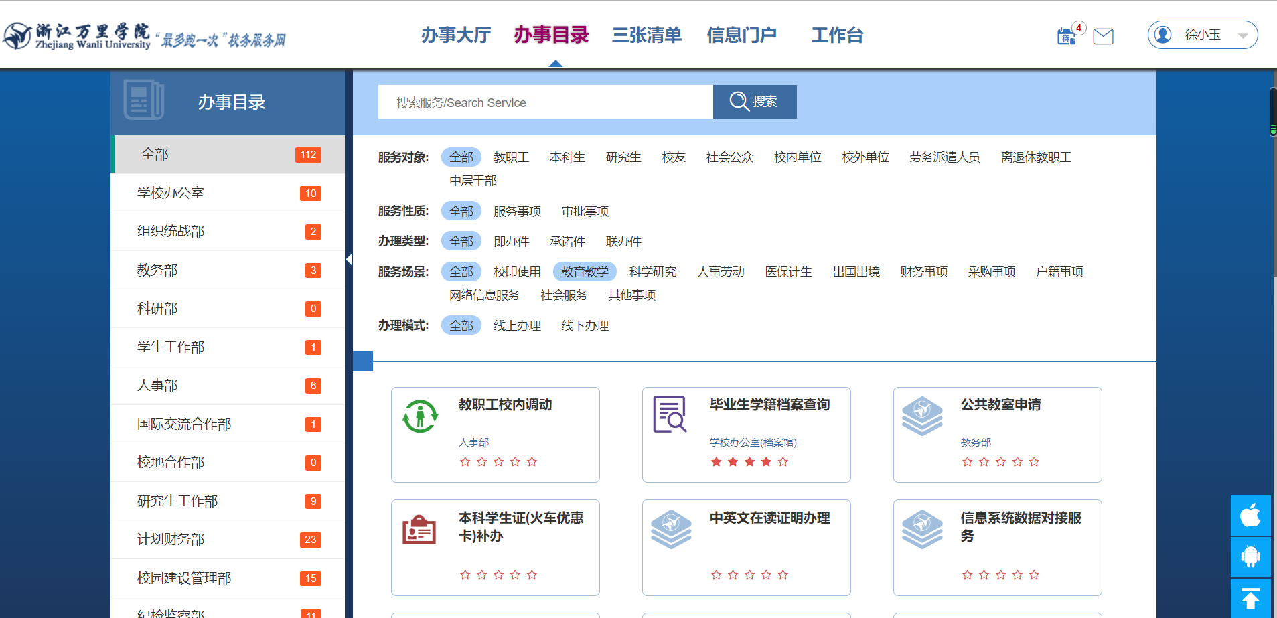The width and height of the screenshot is (1277, 618).
Task: Click the 本科学生证补办 ID card icon
Action: [x=419, y=529]
